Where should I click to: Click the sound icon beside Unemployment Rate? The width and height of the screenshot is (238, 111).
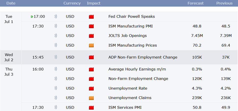coord(56,88)
